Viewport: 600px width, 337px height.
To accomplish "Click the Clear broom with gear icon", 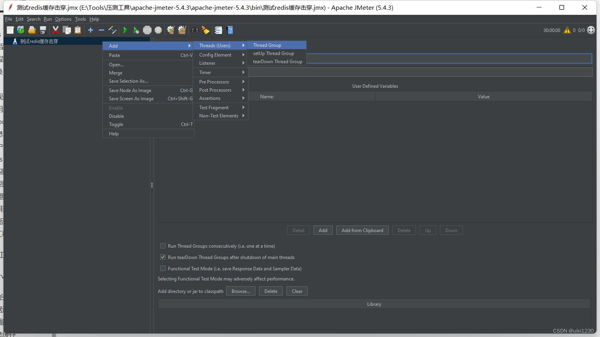I will 171,30.
